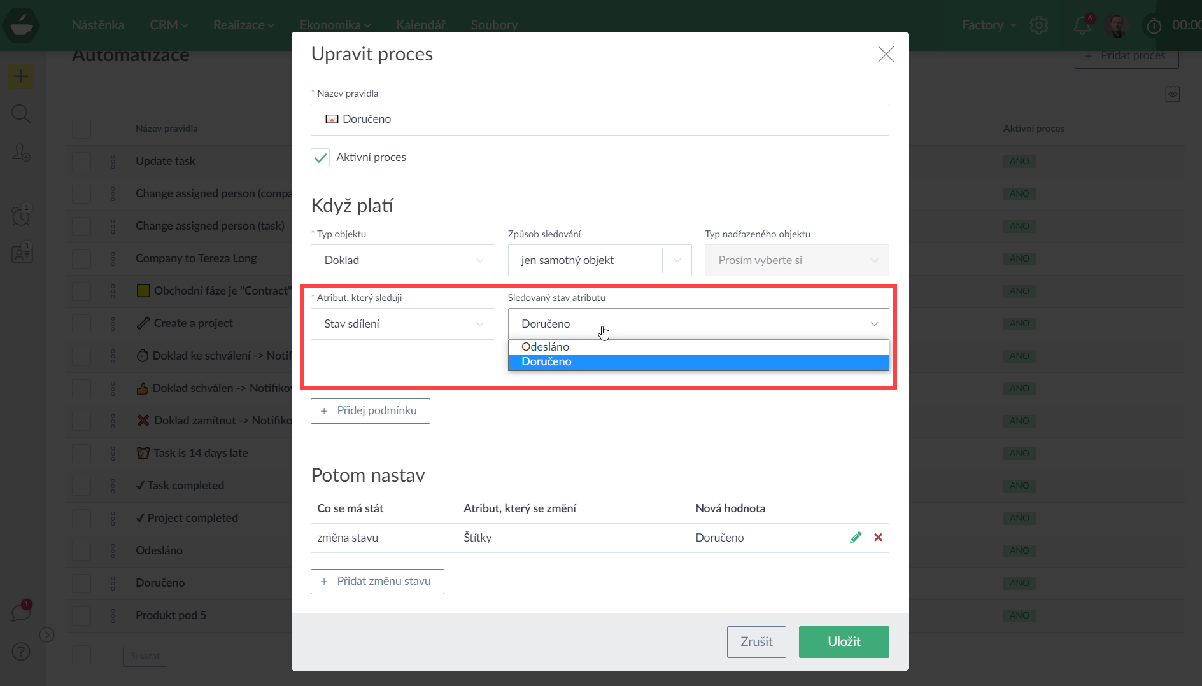Select the highlighted Doručeno option
This screenshot has height=686, width=1202.
click(x=547, y=362)
